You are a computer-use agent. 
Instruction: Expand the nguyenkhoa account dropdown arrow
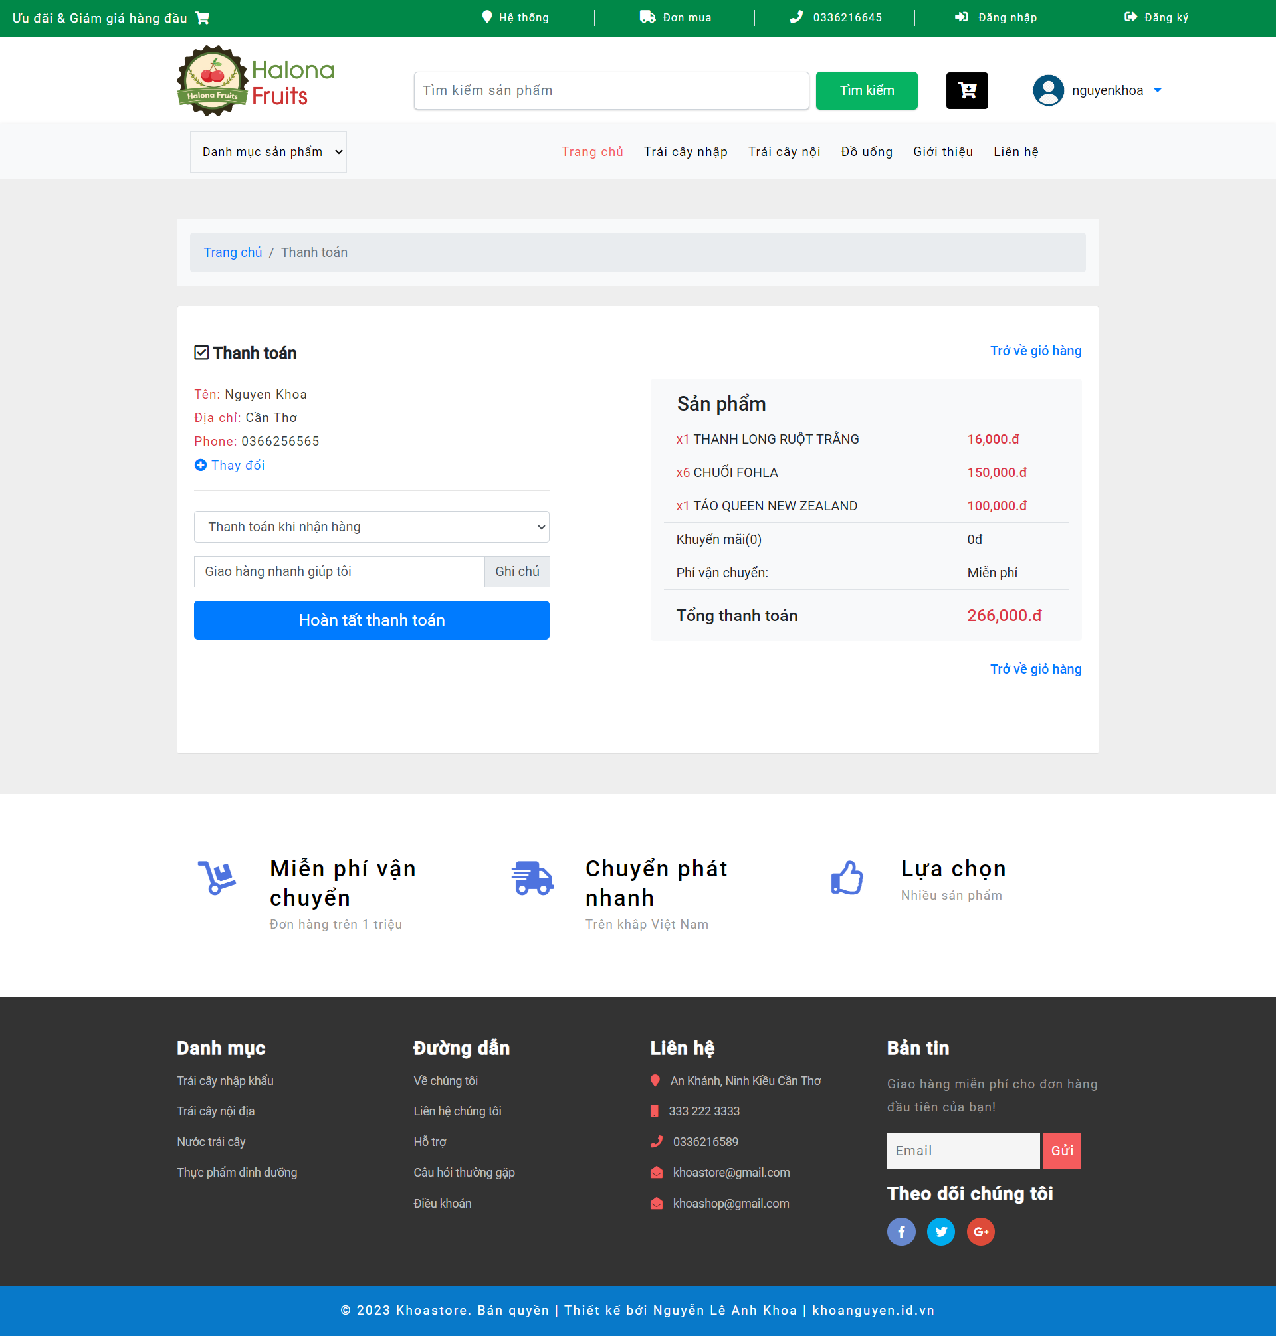coord(1158,90)
